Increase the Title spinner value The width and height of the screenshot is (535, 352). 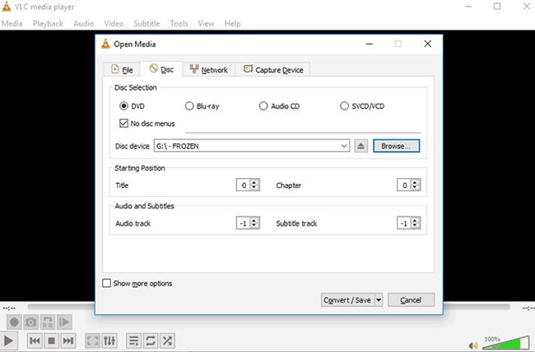click(254, 182)
